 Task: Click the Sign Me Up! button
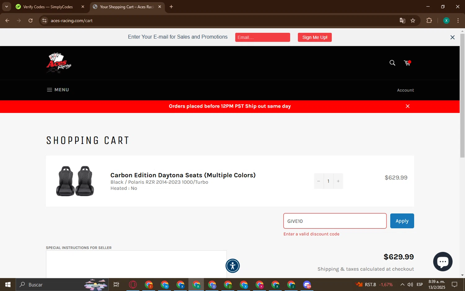pyautogui.click(x=315, y=37)
